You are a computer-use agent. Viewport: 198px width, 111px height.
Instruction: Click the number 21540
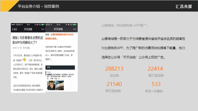tap(114, 84)
